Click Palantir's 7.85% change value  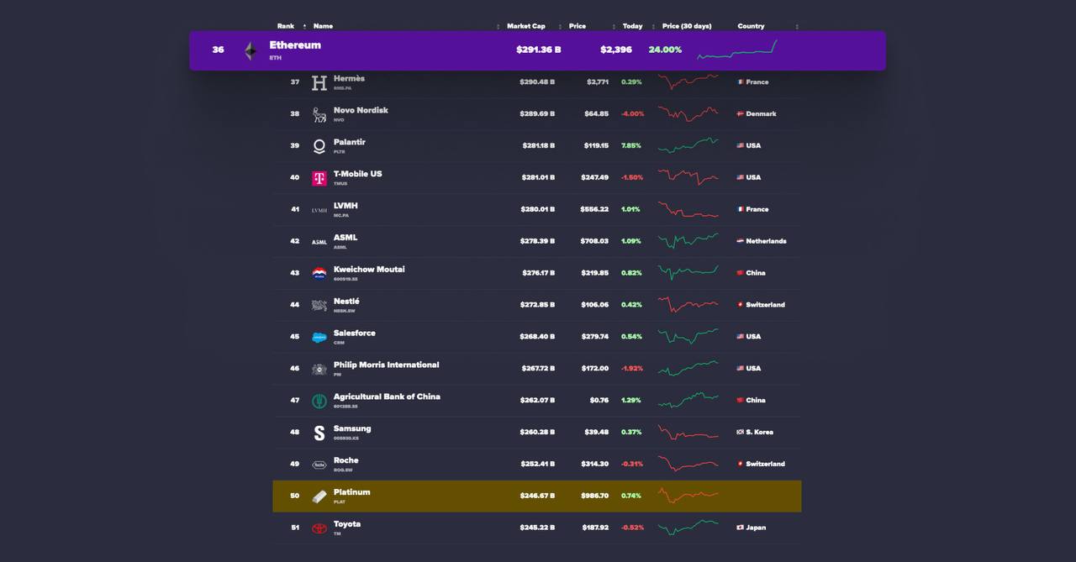(x=631, y=145)
